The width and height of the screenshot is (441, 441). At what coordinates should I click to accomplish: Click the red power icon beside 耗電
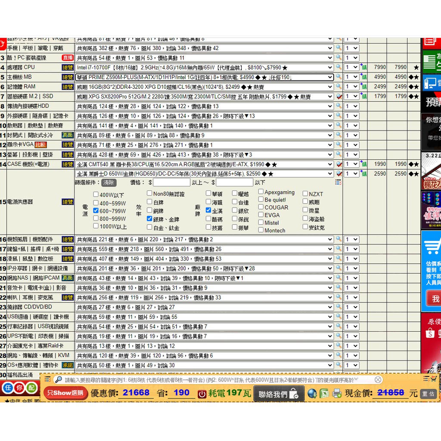click(202, 394)
